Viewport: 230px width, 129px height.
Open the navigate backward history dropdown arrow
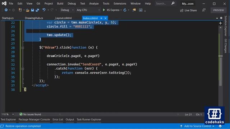click(x=10, y=10)
